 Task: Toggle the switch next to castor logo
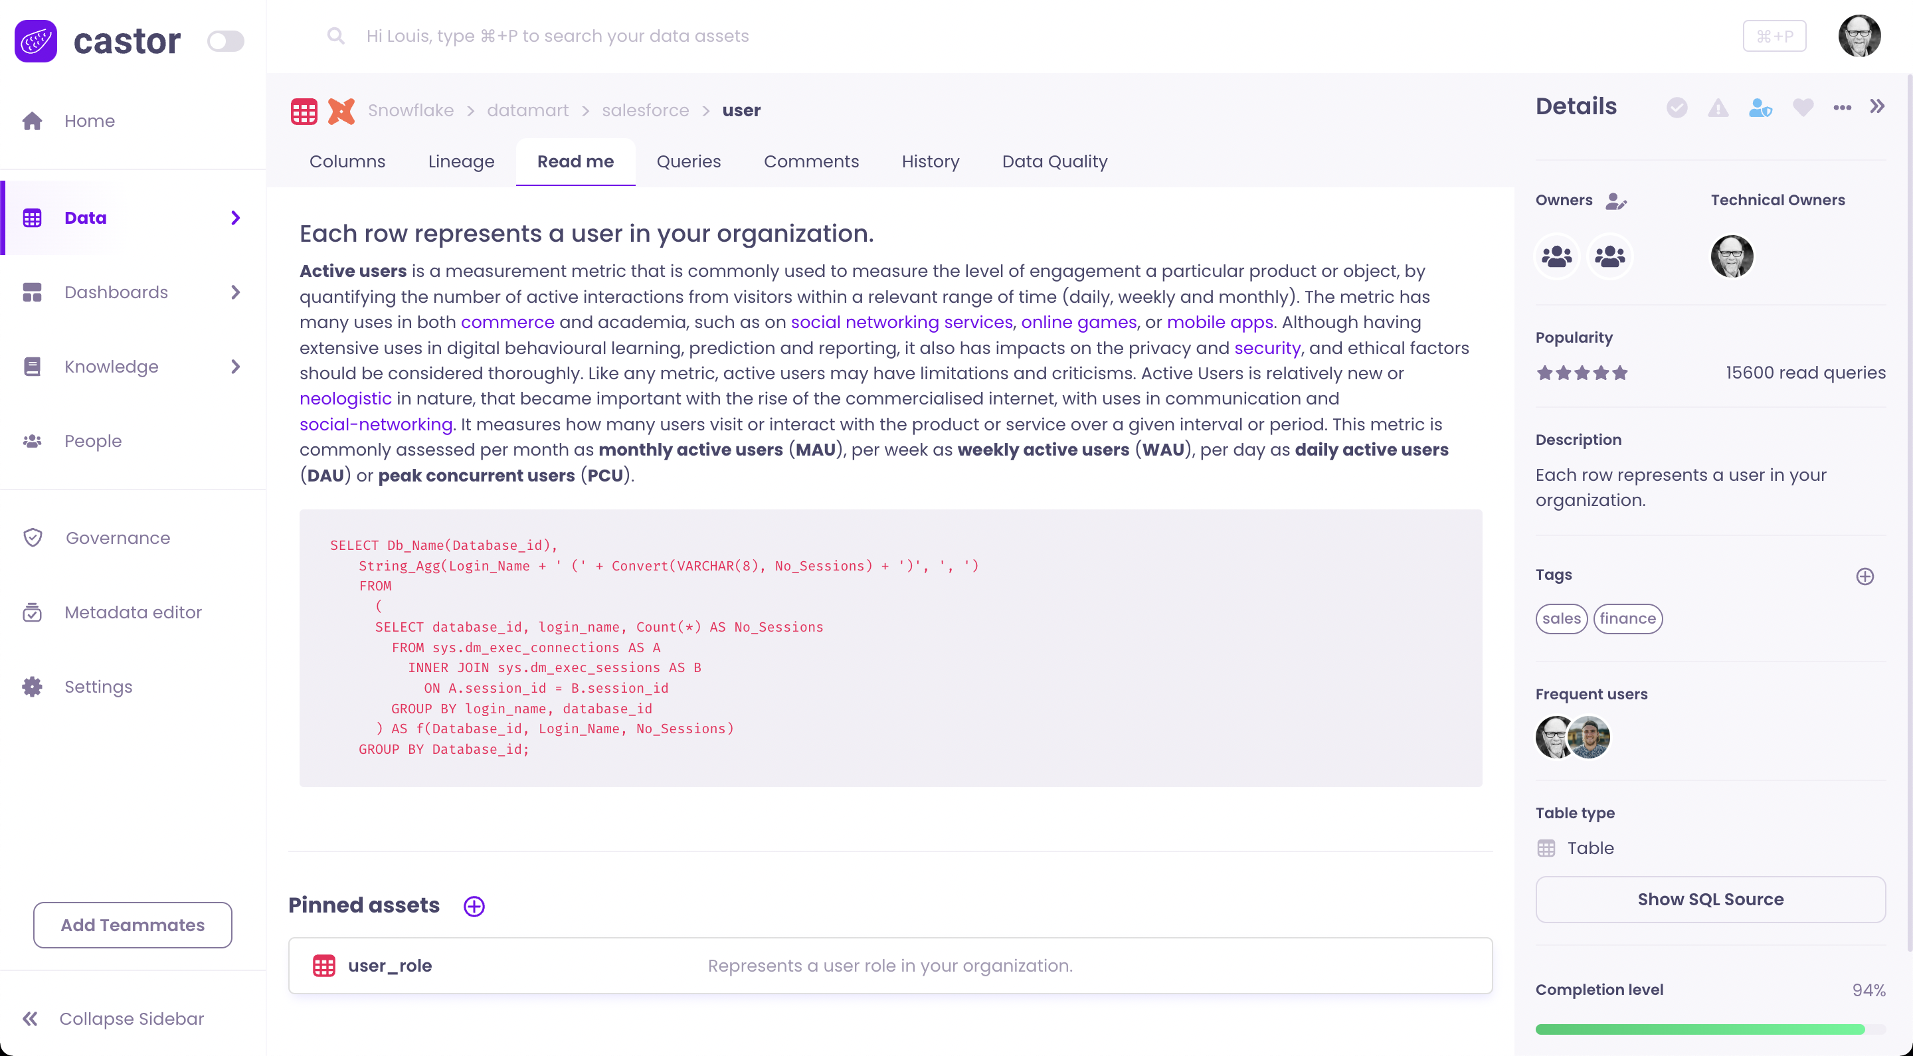coord(226,41)
